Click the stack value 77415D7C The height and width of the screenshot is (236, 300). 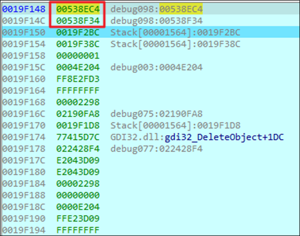click(78, 137)
